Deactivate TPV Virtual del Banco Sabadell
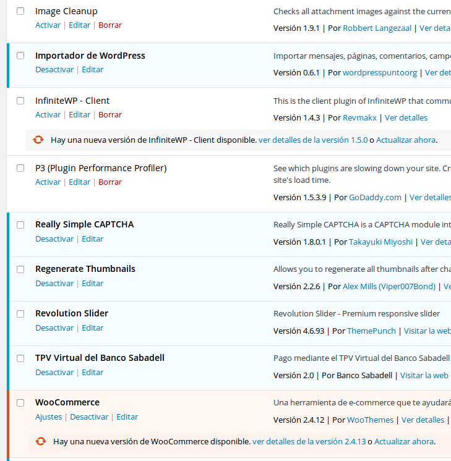Screen dimensions: 451x461 54,372
